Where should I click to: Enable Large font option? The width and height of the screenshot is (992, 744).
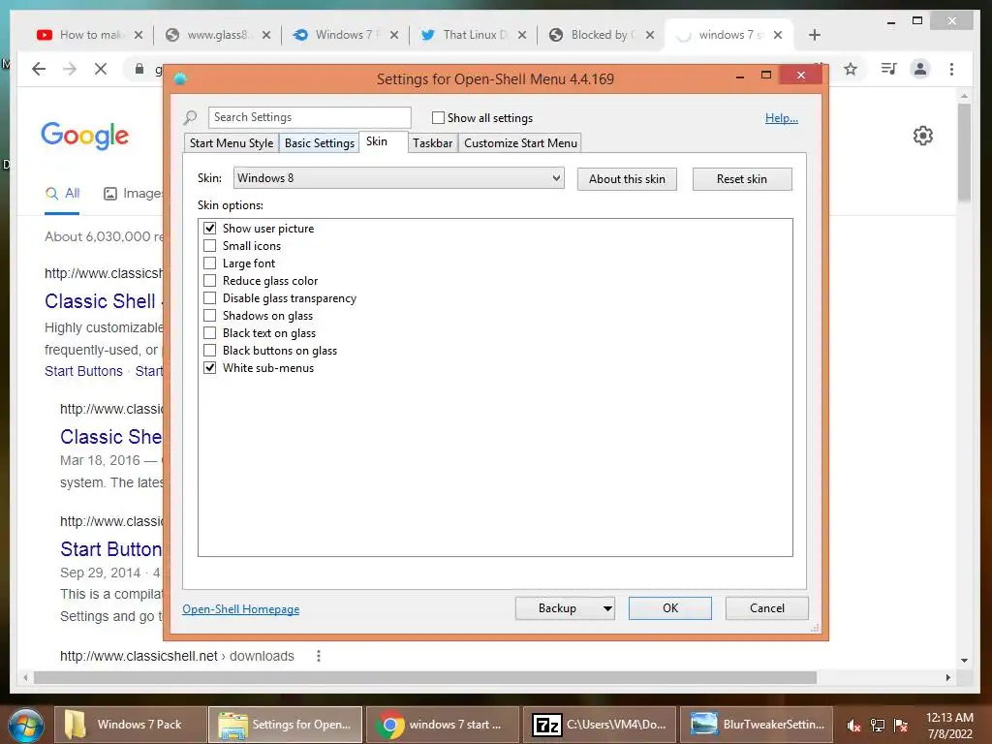(x=210, y=263)
